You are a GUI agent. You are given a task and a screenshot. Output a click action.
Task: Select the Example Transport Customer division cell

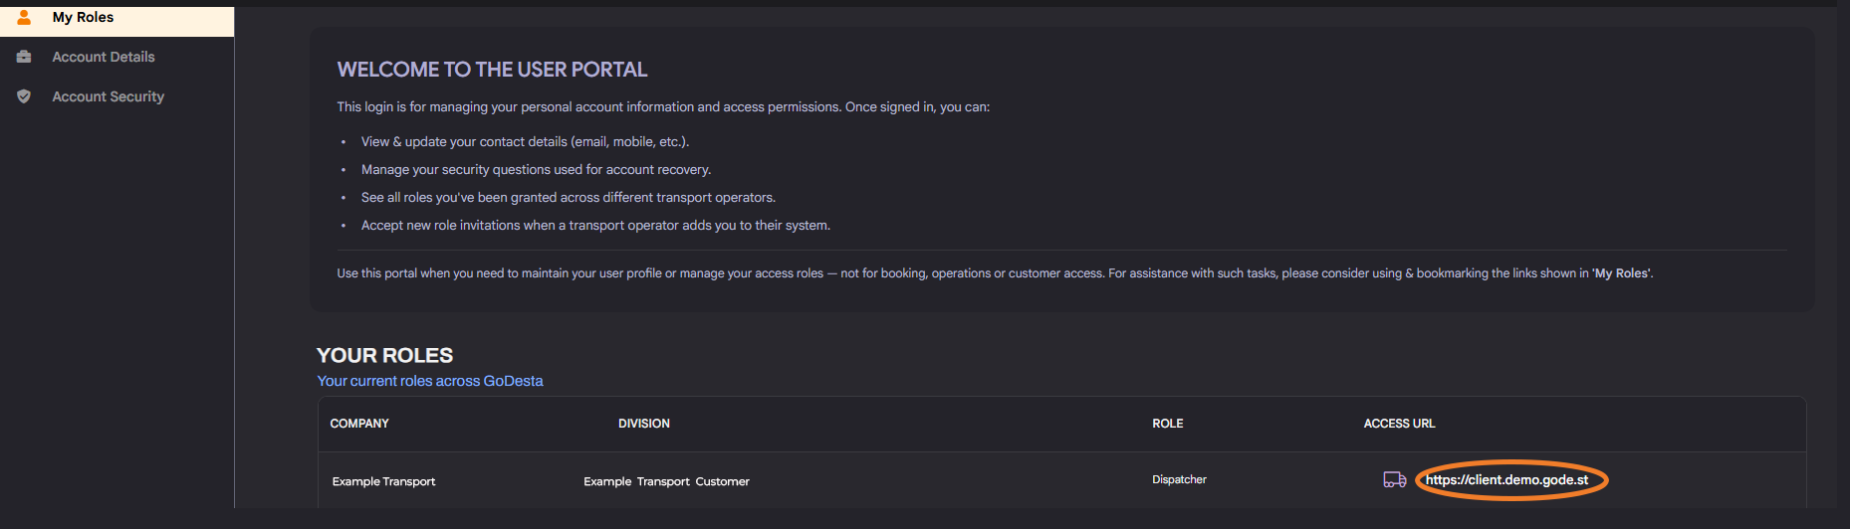point(666,481)
